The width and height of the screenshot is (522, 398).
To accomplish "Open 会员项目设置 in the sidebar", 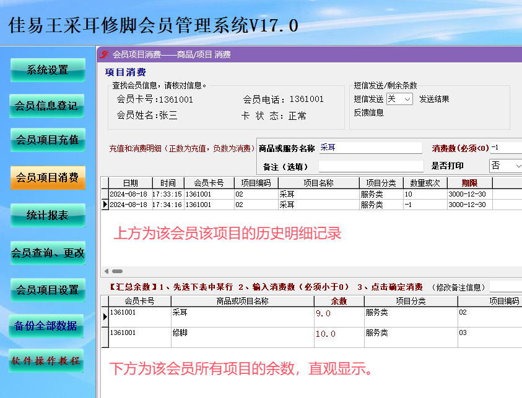I will [48, 290].
